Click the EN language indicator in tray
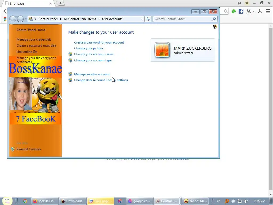The height and width of the screenshot is (205, 273). pos(218,201)
